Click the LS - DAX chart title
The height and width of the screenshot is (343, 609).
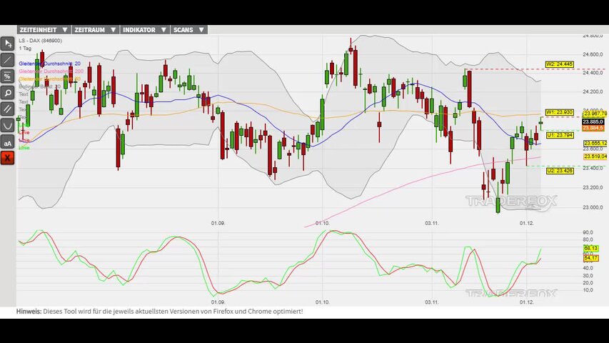point(40,41)
